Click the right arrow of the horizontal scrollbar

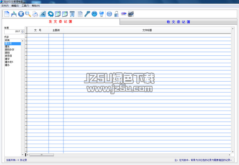[x=229, y=155]
